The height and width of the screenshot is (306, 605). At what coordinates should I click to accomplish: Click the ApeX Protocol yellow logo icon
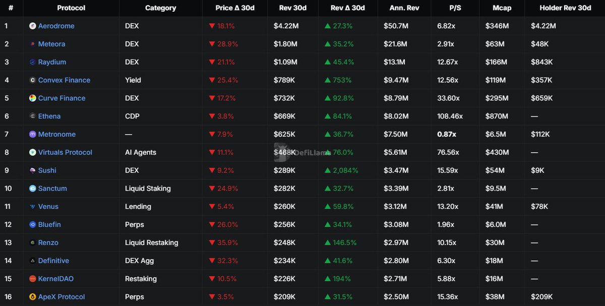(33, 297)
